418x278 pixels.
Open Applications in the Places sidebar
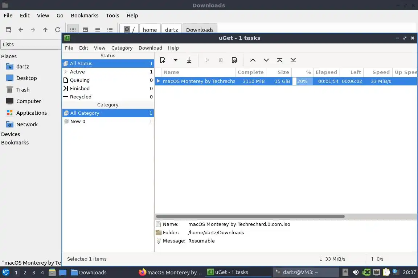(x=26, y=113)
